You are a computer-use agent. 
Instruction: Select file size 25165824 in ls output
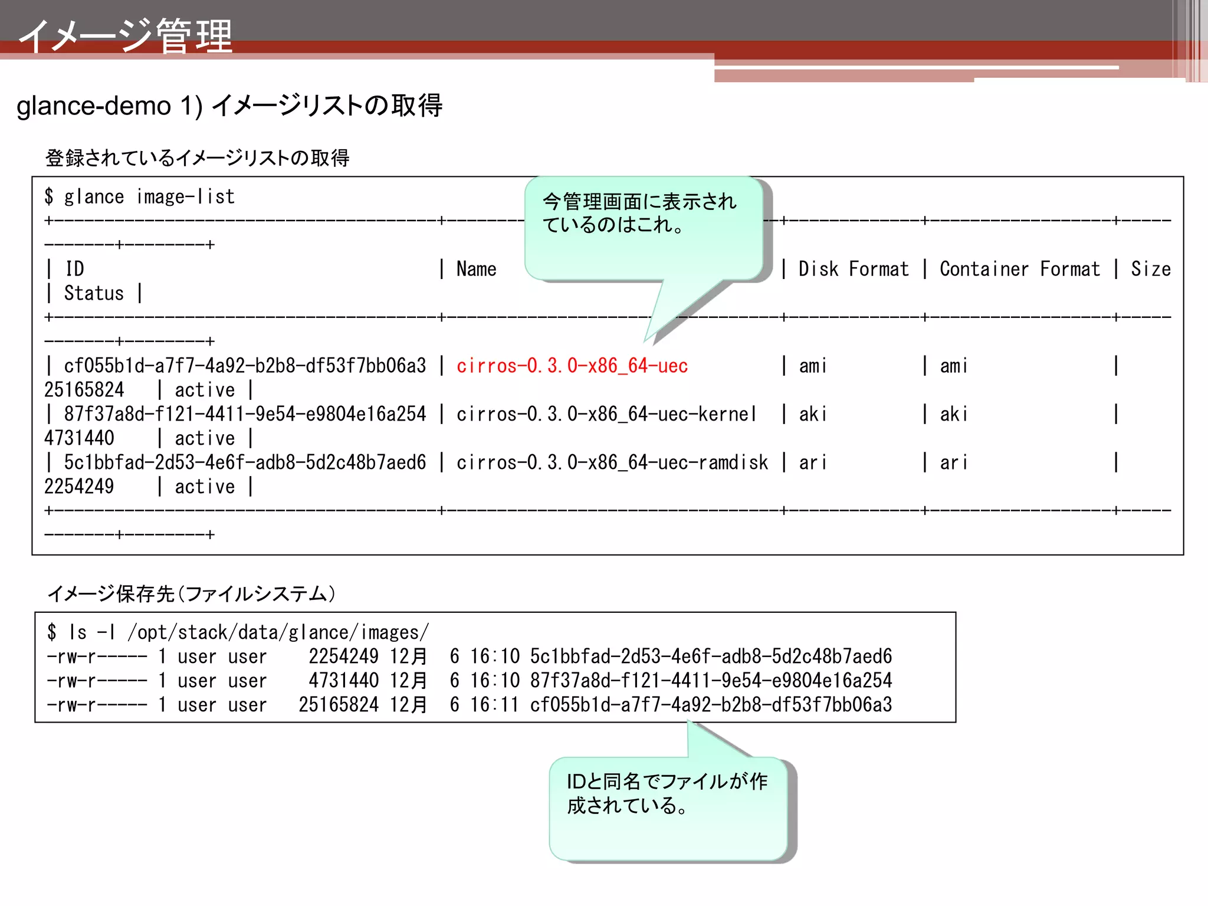click(339, 705)
